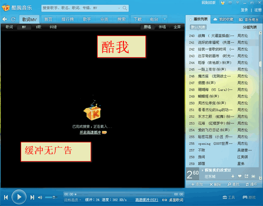Adjust the volume slider handle
This screenshot has width=263, height=206.
[x=54, y=197]
